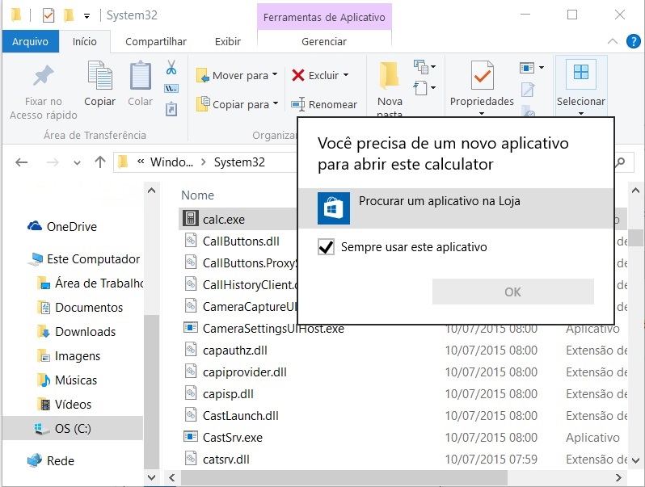Switch to the Exibir tab

click(228, 41)
